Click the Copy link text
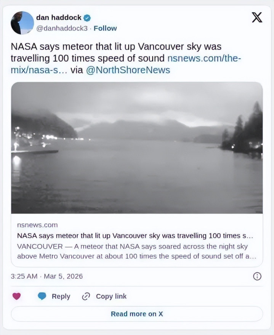 click(x=111, y=296)
